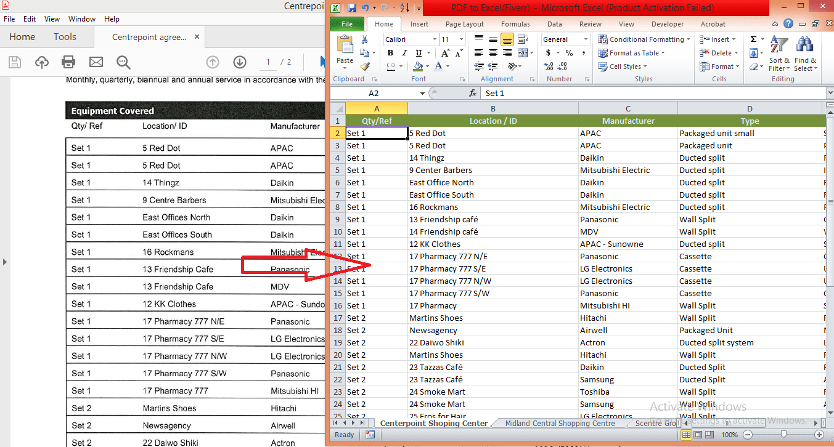Click the Format cells button
Screen dimensions: 834x447
click(719, 66)
